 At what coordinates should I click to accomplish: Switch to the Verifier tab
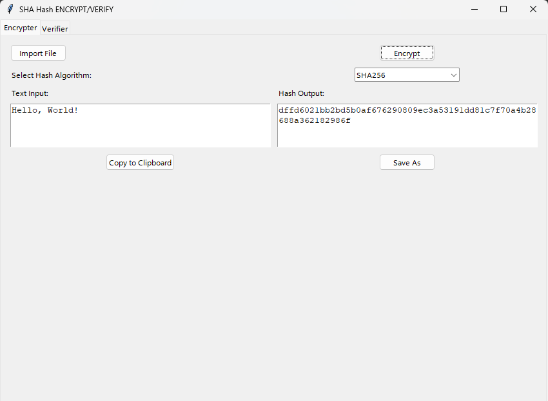pyautogui.click(x=55, y=28)
